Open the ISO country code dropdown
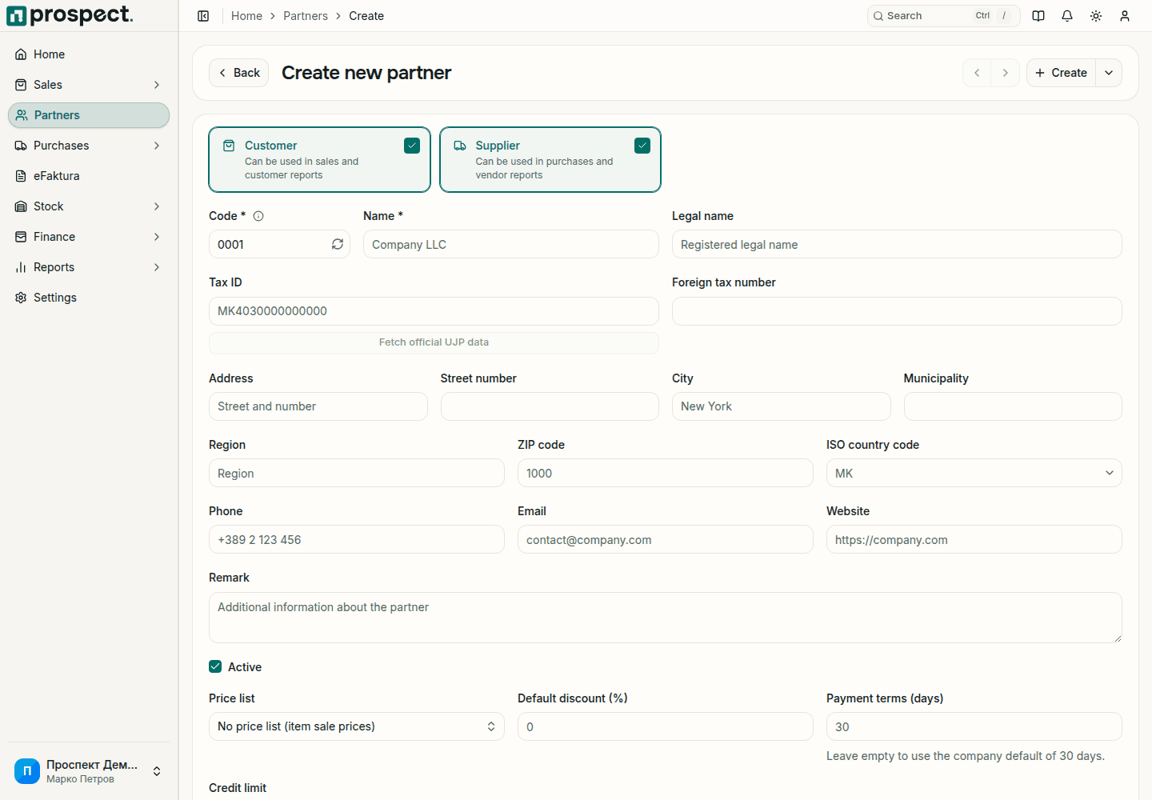This screenshot has width=1152, height=800. pos(974,473)
